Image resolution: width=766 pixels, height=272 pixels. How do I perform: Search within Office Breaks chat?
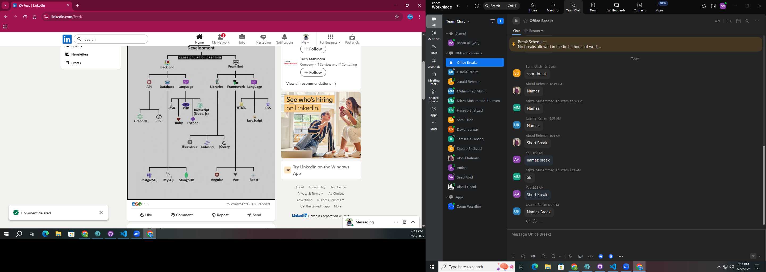(x=747, y=21)
